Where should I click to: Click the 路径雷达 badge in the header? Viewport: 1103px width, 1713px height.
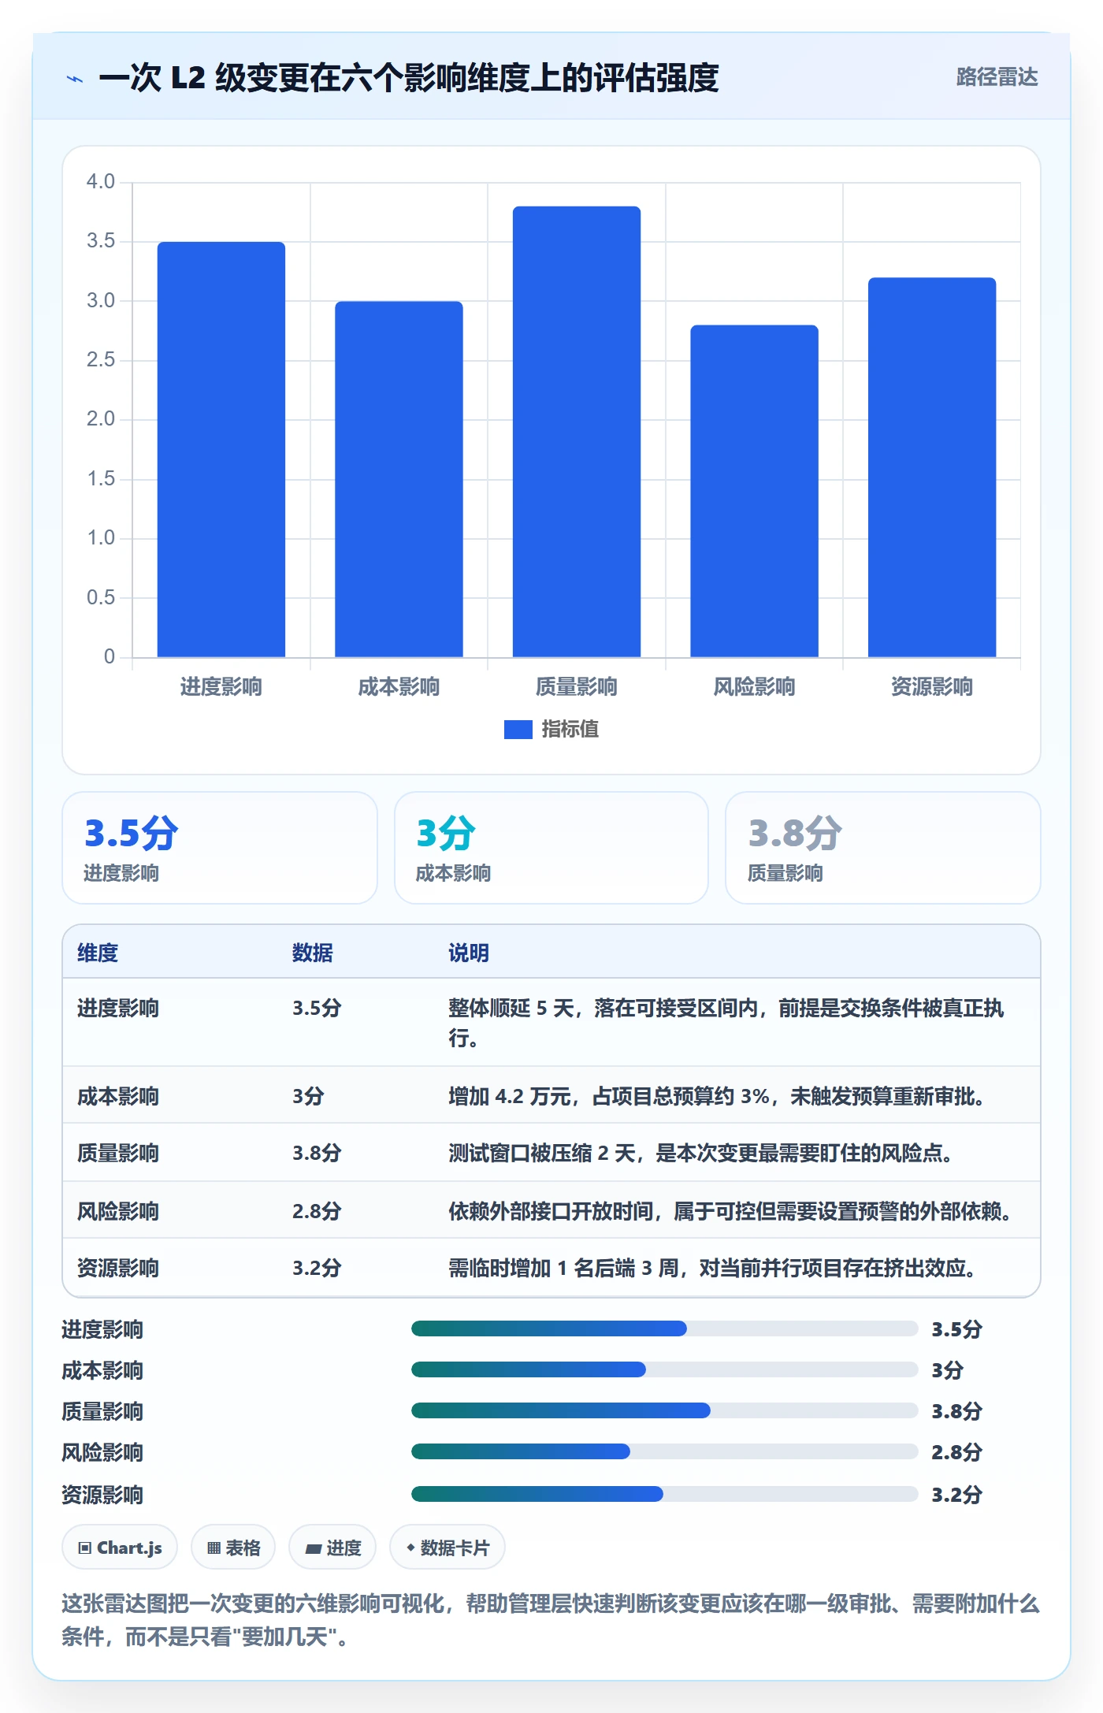click(997, 77)
